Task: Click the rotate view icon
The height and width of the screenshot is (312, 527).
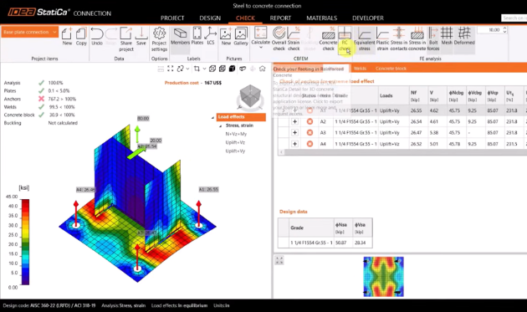Action: [181, 69]
